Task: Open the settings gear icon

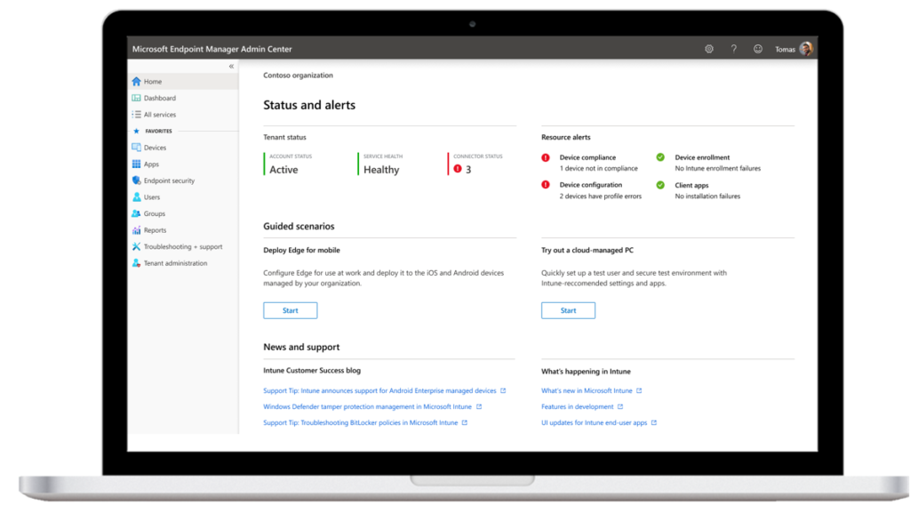Action: click(708, 49)
